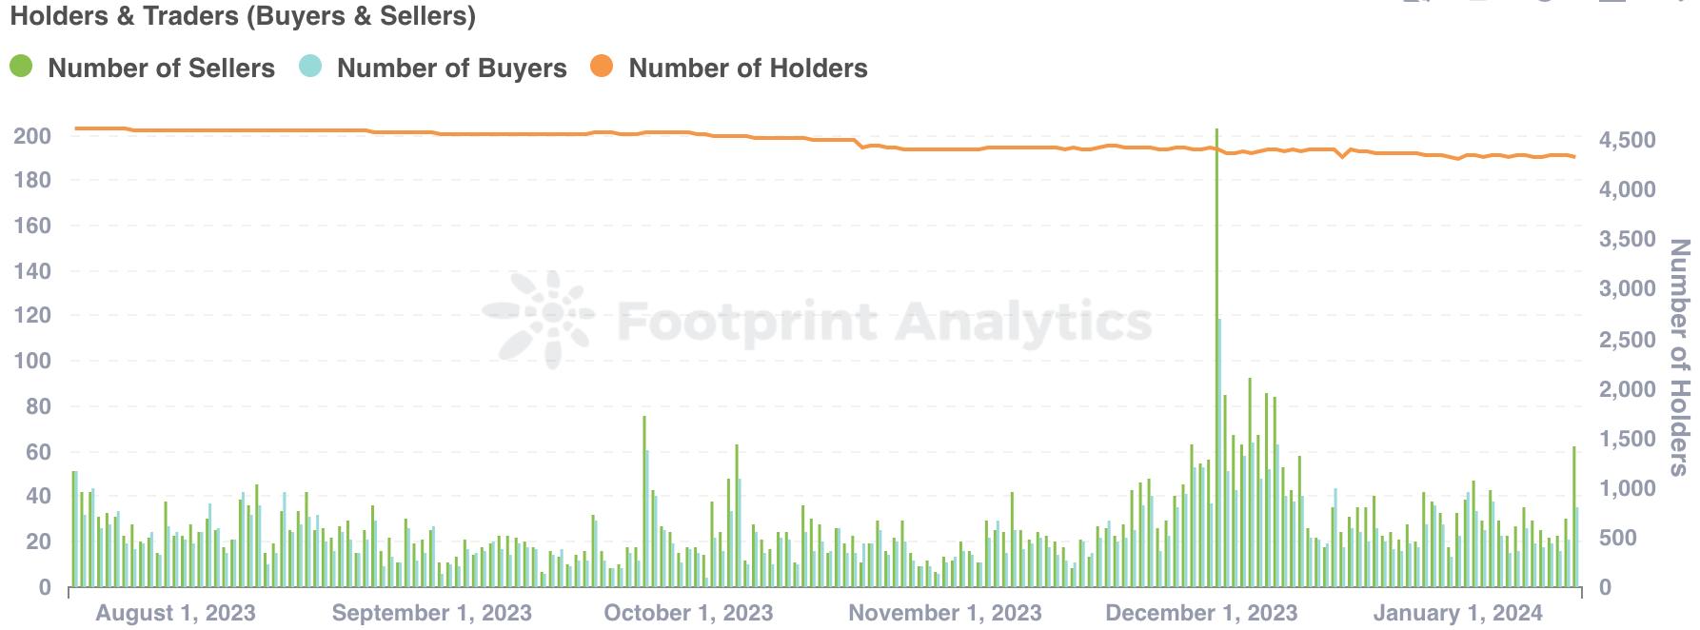Toggle the Number of Sellers series label
The height and width of the screenshot is (630, 1700).
[x=161, y=69]
